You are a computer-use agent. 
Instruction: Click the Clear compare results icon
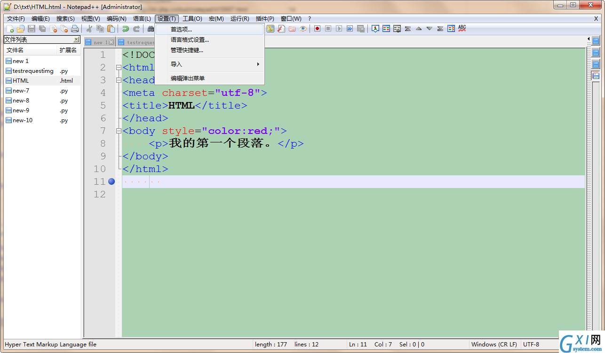point(397,29)
